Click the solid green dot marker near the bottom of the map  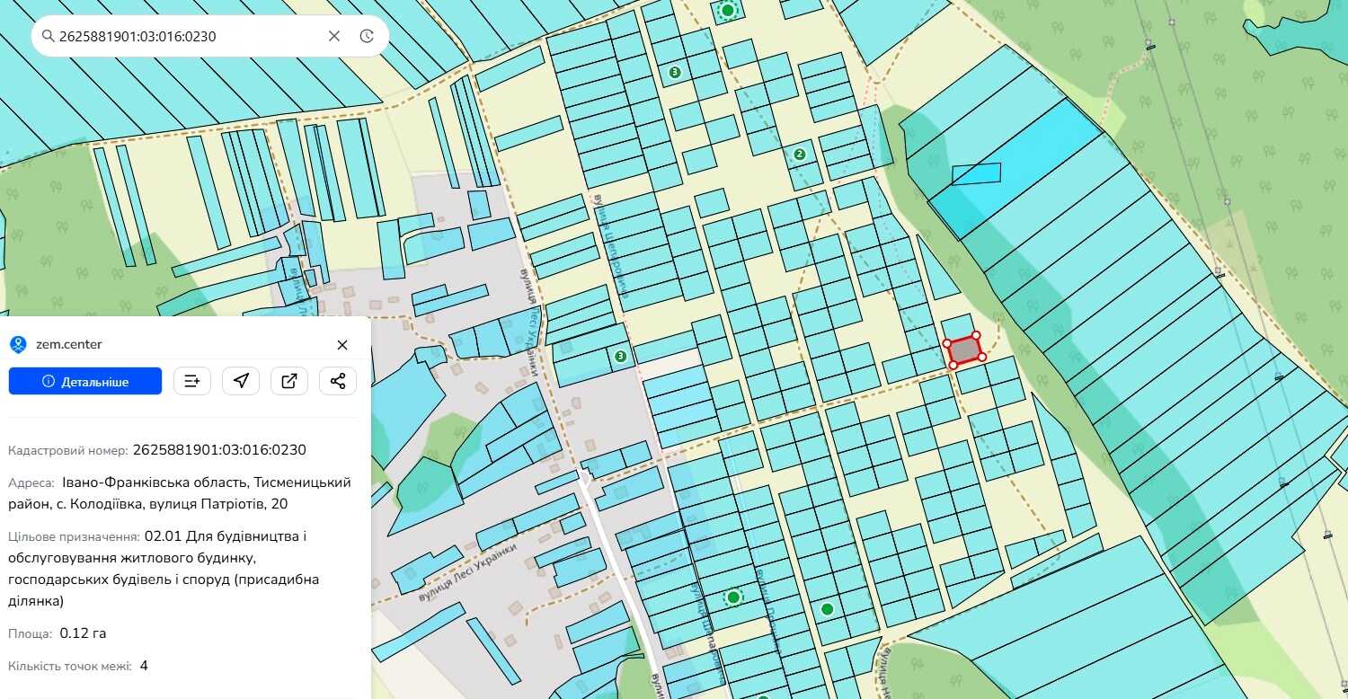(x=827, y=609)
